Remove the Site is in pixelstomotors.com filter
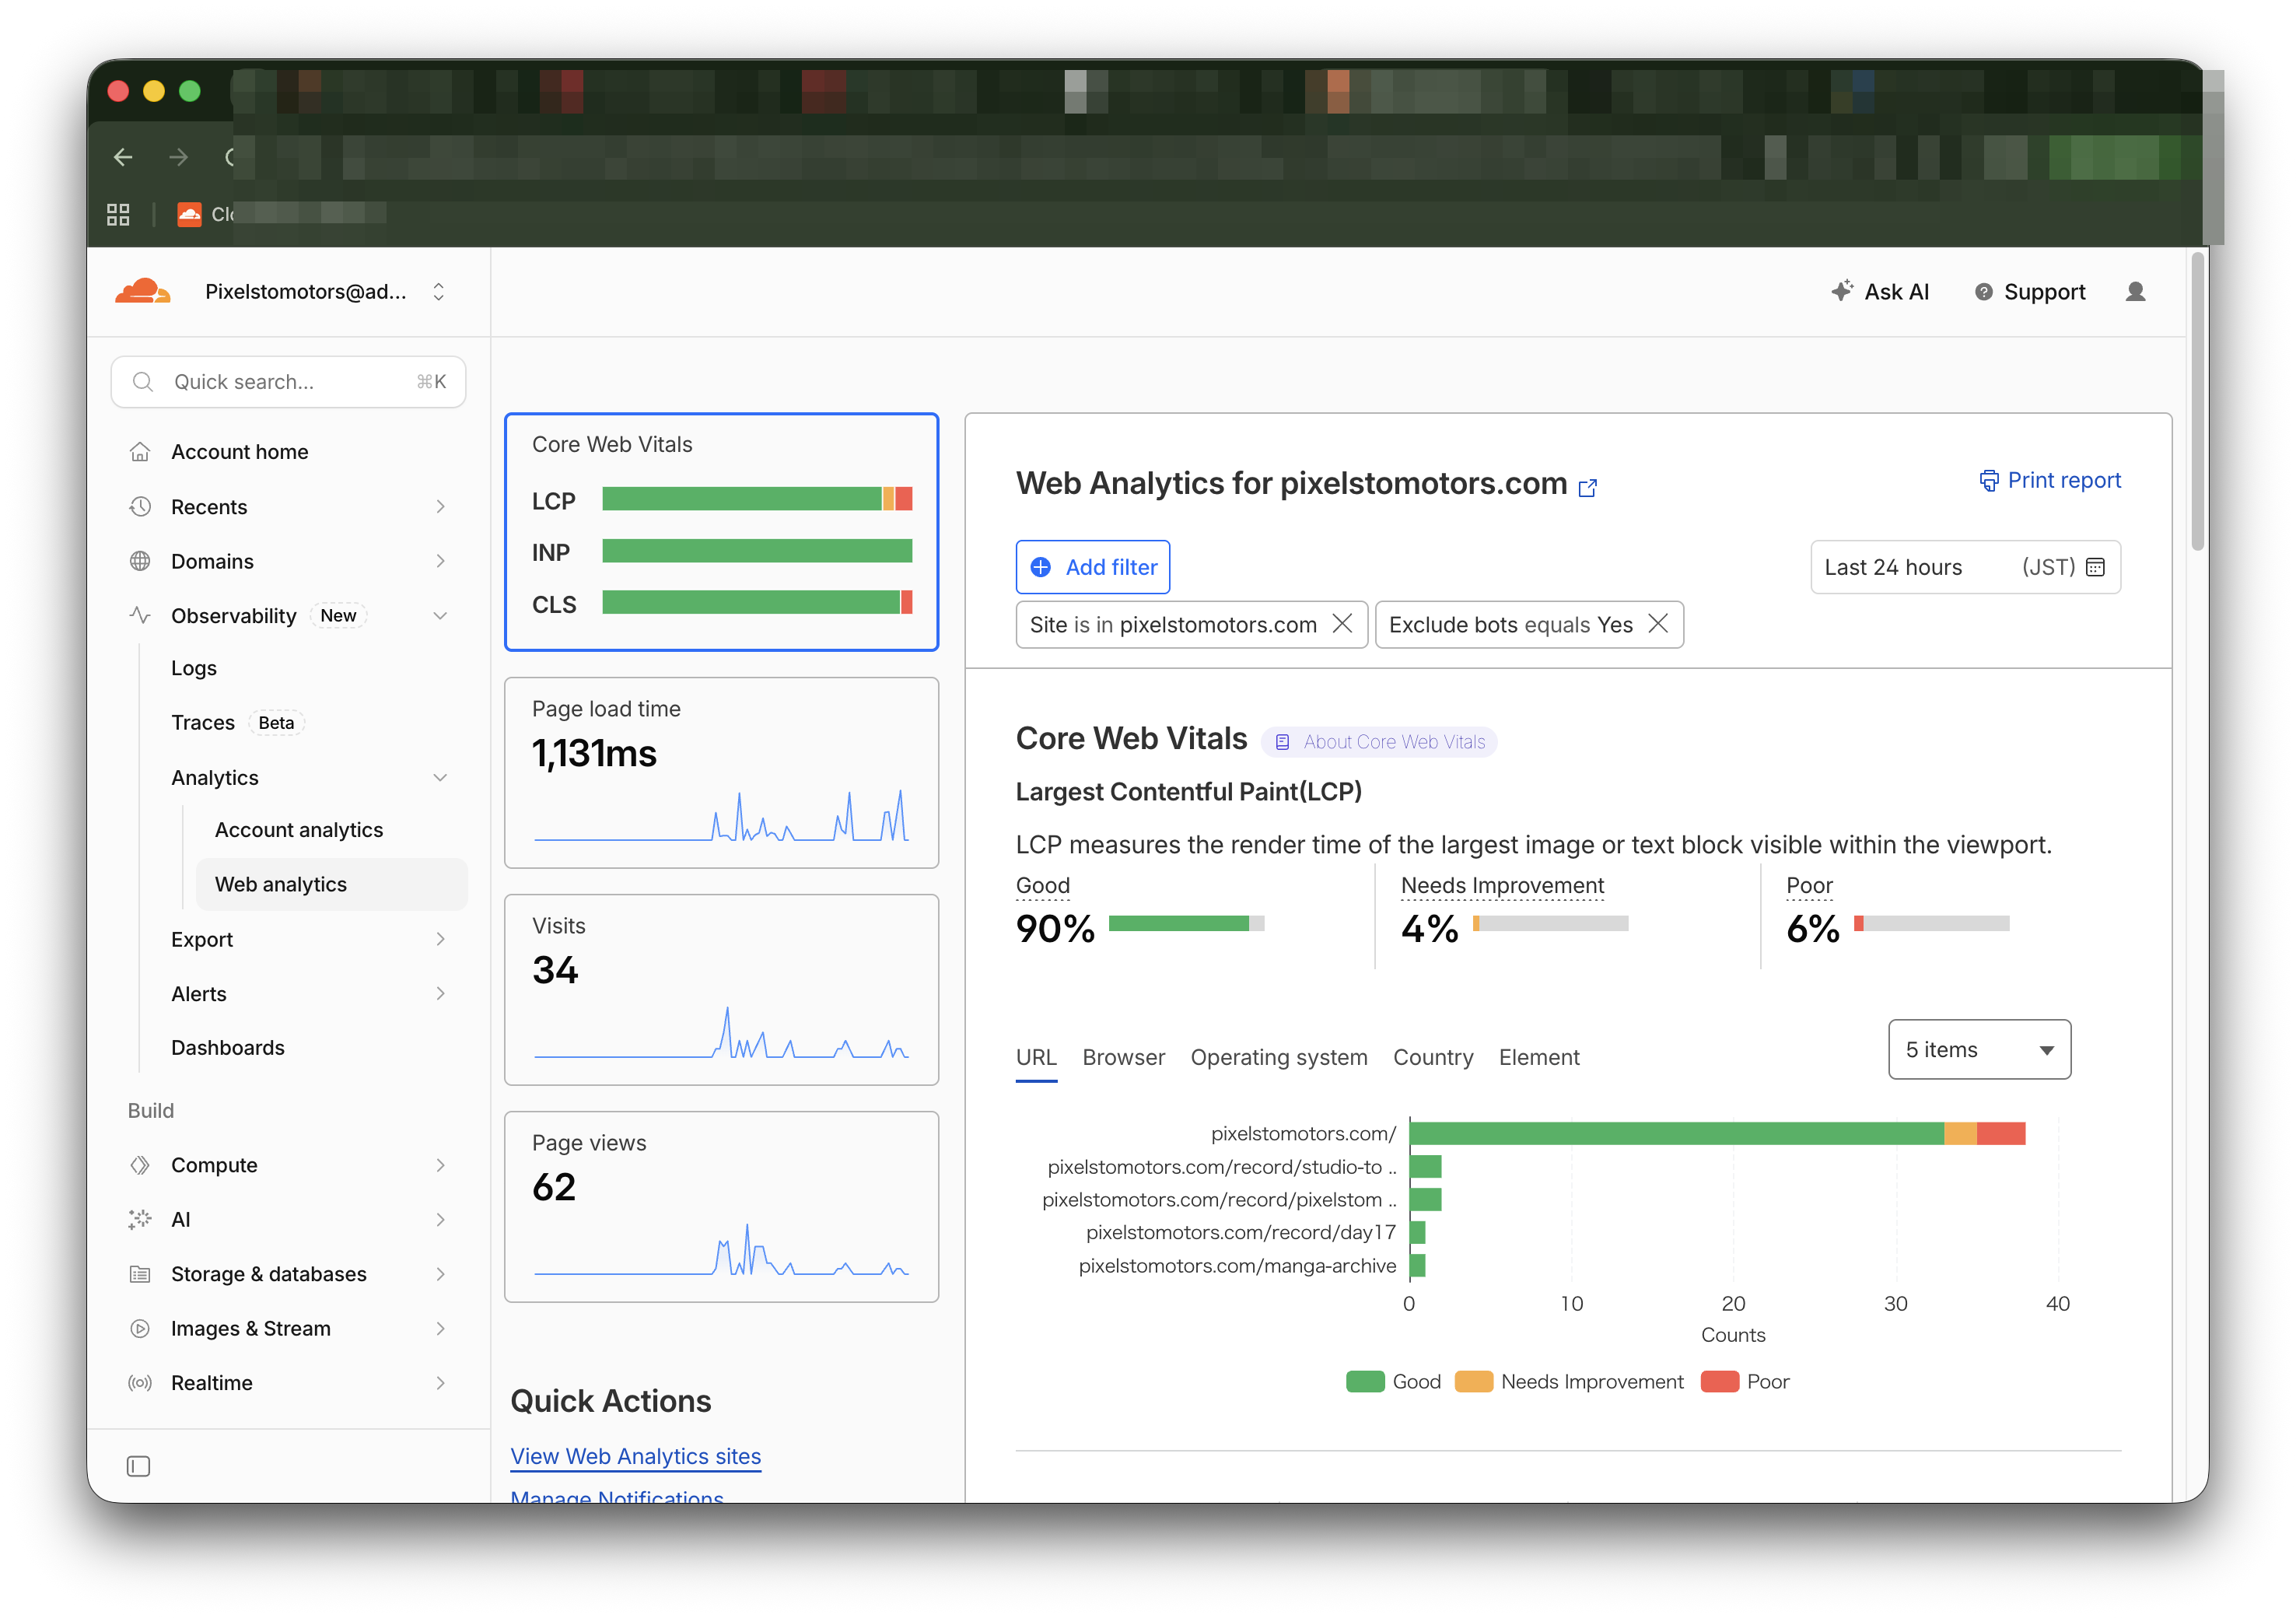 click(x=1342, y=624)
